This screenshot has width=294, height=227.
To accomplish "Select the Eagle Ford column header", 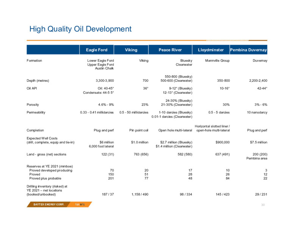I will click(97, 50).
